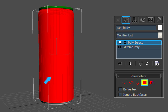Select the Poly Select modifier entry

(139, 43)
